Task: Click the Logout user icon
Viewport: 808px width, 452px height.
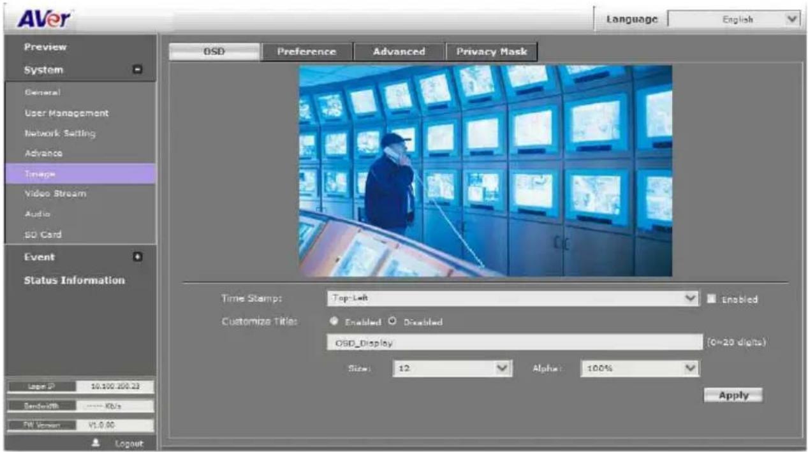Action: [94, 443]
